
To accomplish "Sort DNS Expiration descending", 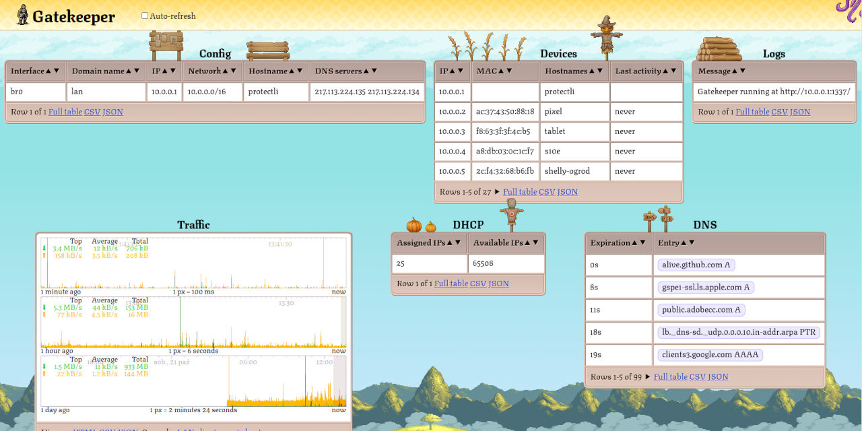I will [642, 242].
